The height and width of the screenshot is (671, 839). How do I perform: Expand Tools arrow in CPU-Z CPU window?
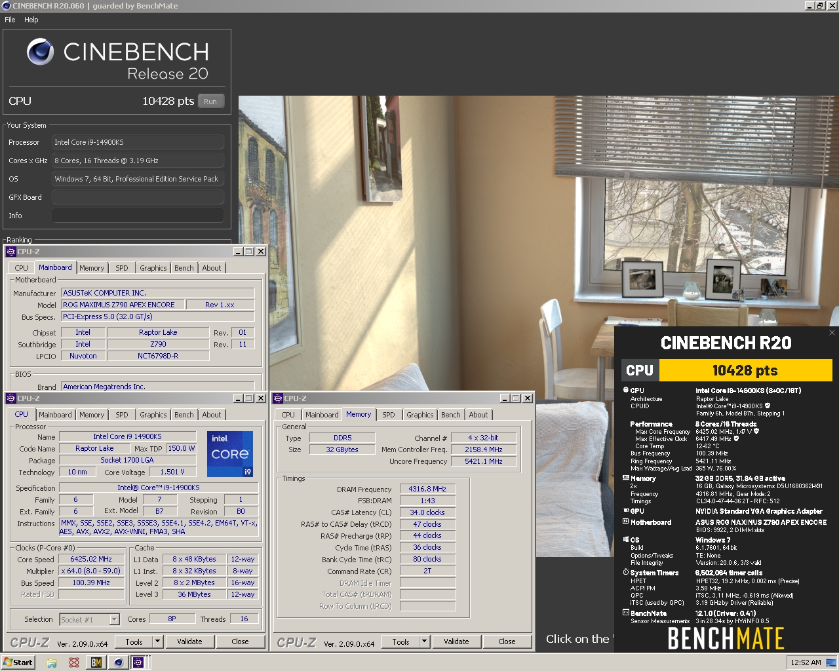click(157, 642)
